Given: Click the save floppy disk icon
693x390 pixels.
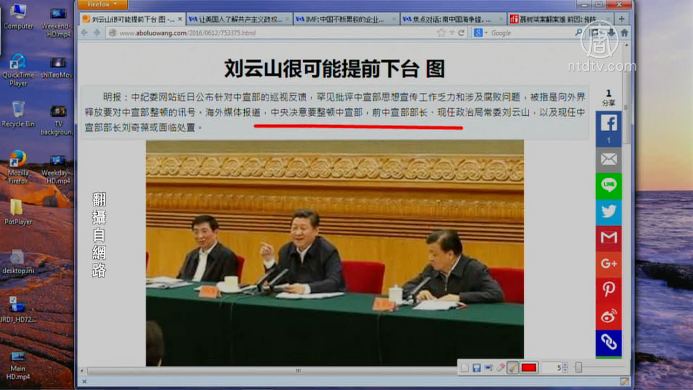Looking at the screenshot, I should pyautogui.click(x=476, y=368).
